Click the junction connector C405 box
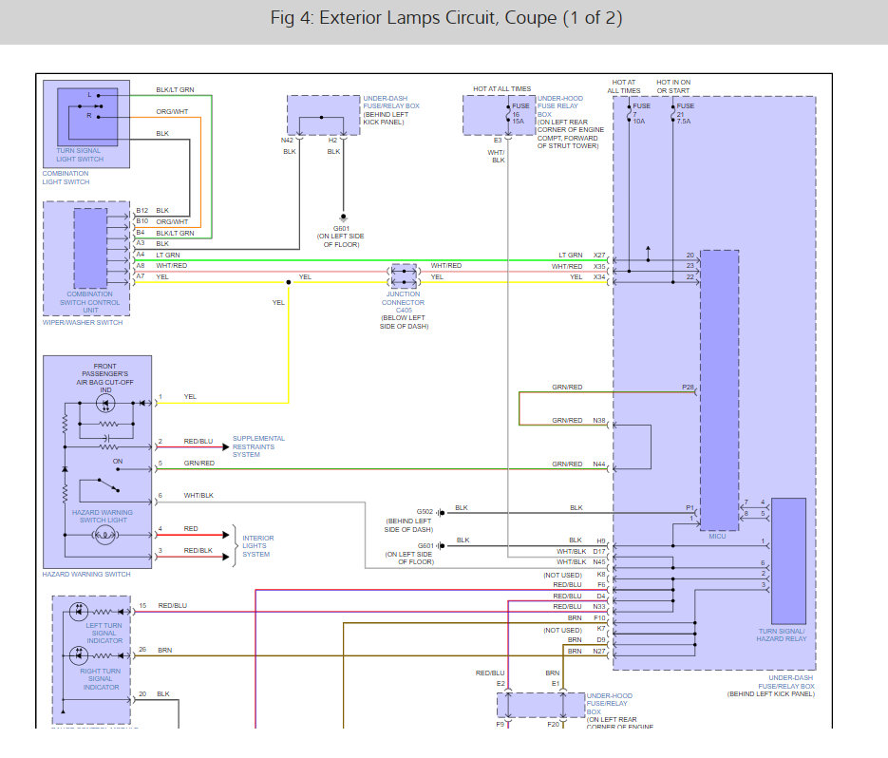This screenshot has height=758, width=888. [404, 276]
